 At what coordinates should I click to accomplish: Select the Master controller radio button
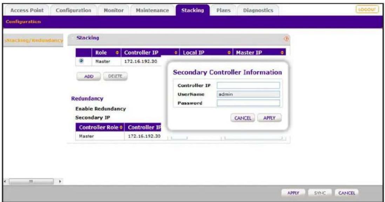(x=81, y=61)
